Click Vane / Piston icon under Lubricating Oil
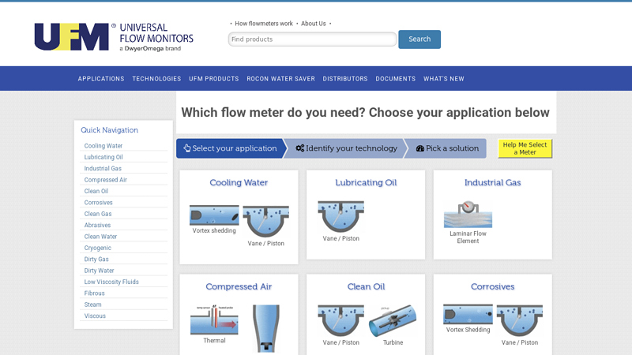The width and height of the screenshot is (632, 355). tap(341, 216)
